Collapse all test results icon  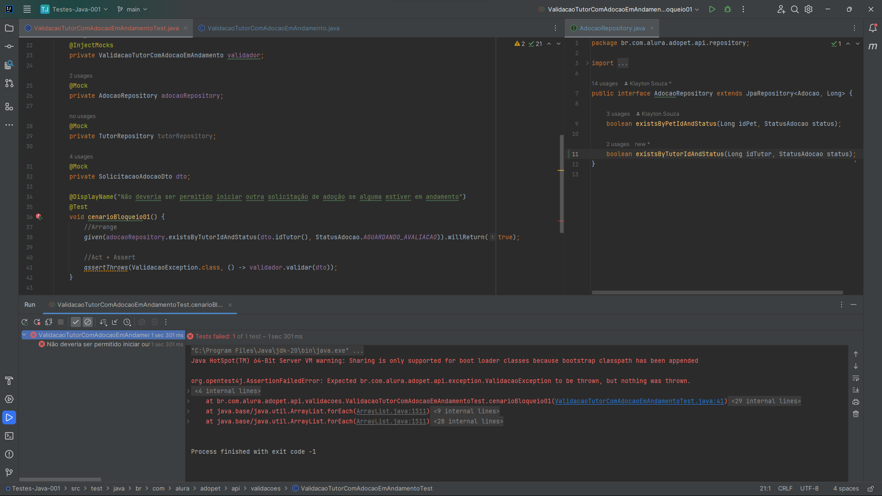(115, 322)
